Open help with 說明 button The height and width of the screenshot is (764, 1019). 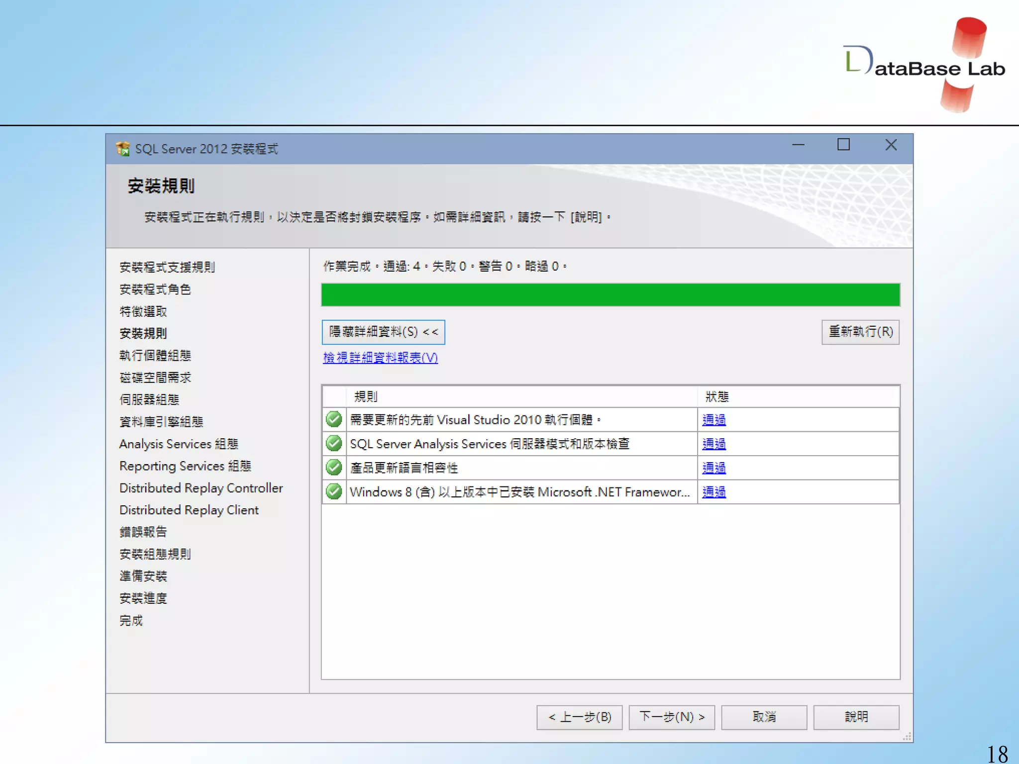[x=856, y=717]
